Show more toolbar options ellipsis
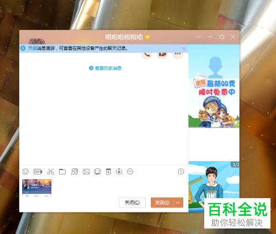 coord(130,172)
